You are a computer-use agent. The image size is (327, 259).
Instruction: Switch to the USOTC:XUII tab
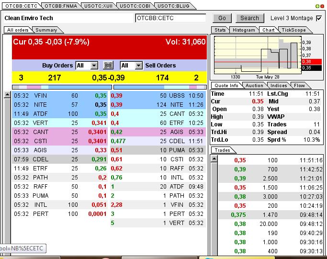[x=98, y=6]
